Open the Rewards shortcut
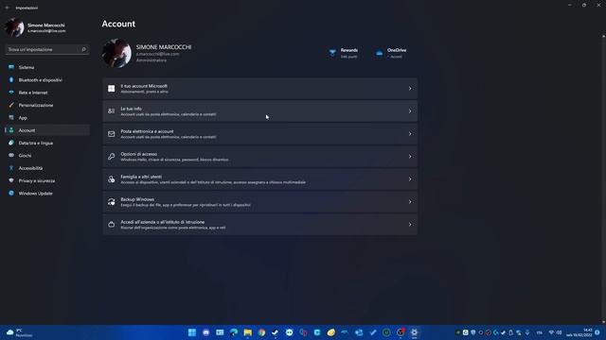The image size is (606, 340). tap(343, 53)
